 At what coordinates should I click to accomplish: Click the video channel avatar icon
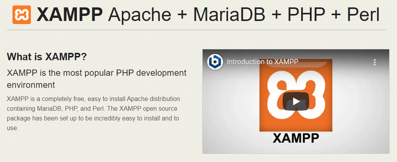click(x=215, y=62)
